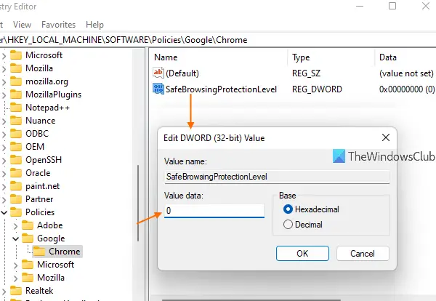Click OK in Edit DWORD dialog

pyautogui.click(x=302, y=254)
